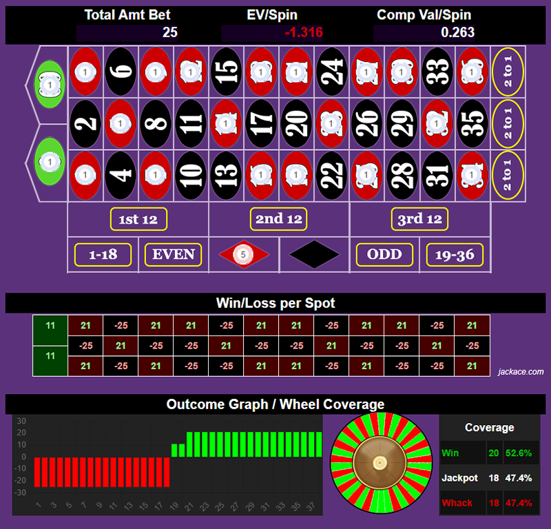This screenshot has height=529, width=551.
Task: Click the green zero spot beside number 1
Action: 50,162
